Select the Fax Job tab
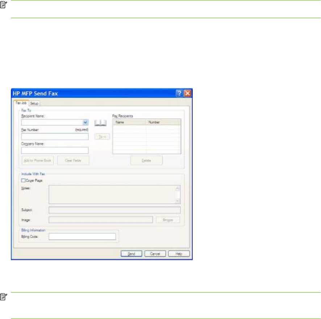This screenshot has width=321, height=319. coord(21,103)
